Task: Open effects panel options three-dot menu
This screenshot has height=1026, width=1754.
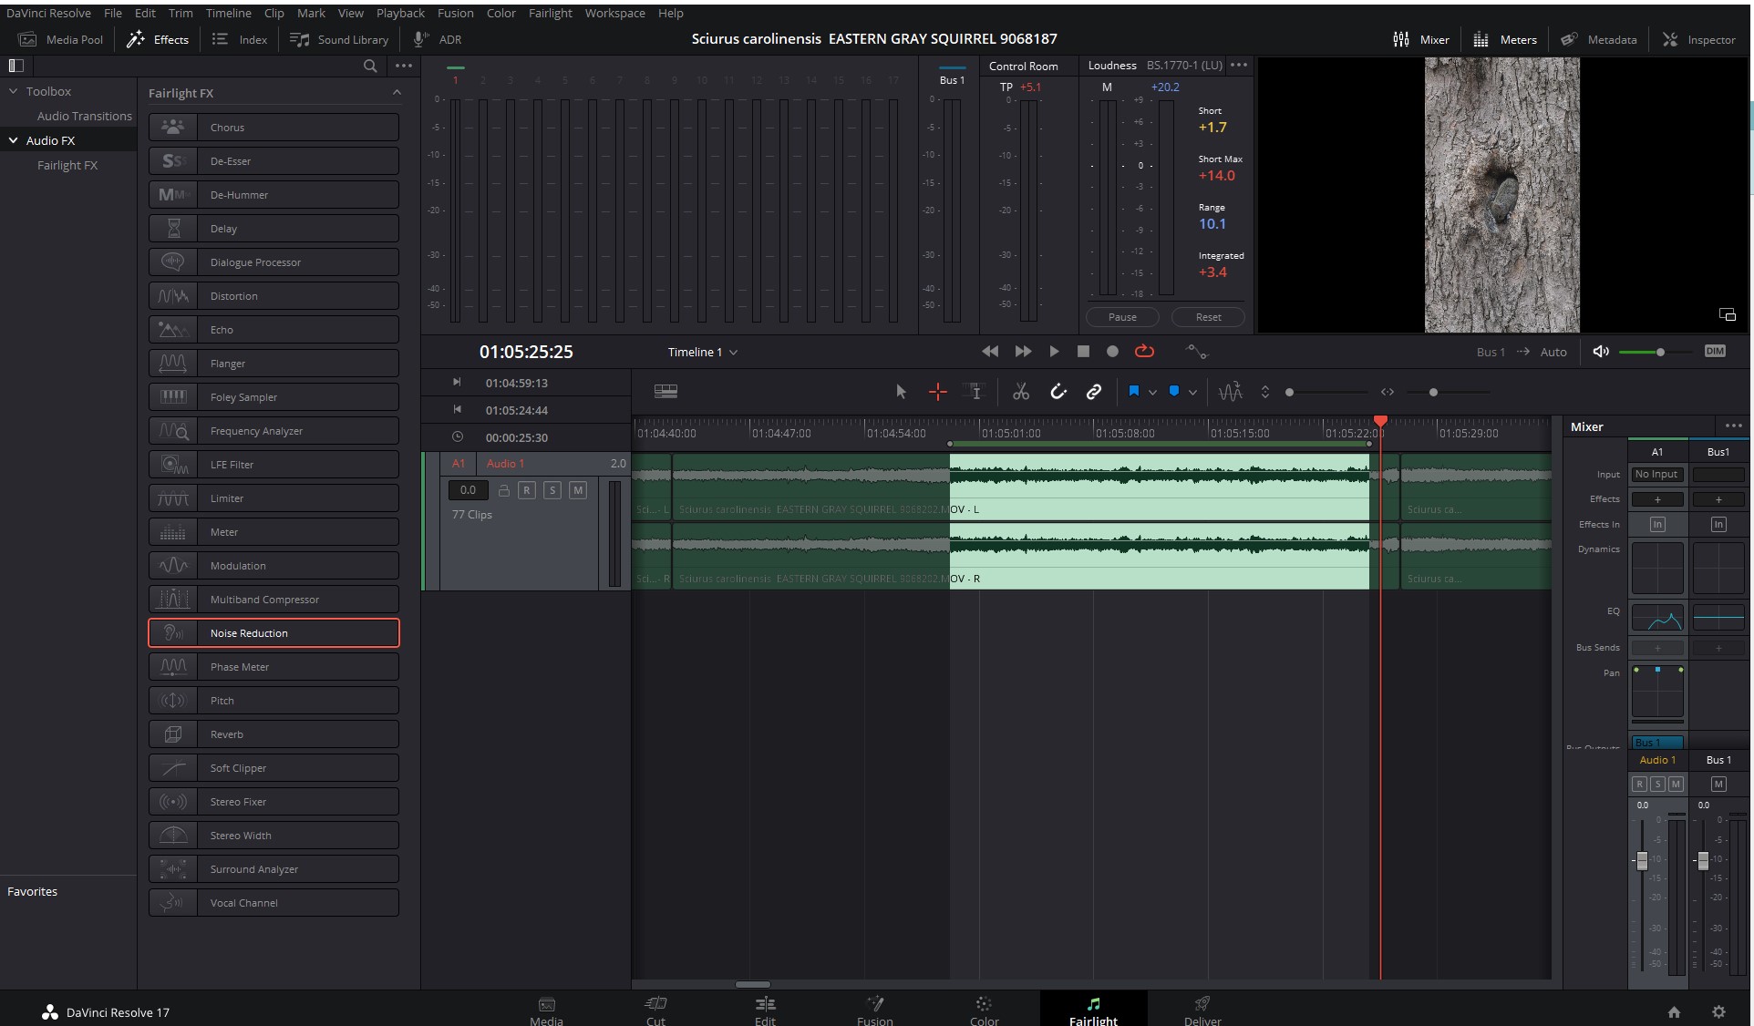Action: 404,66
